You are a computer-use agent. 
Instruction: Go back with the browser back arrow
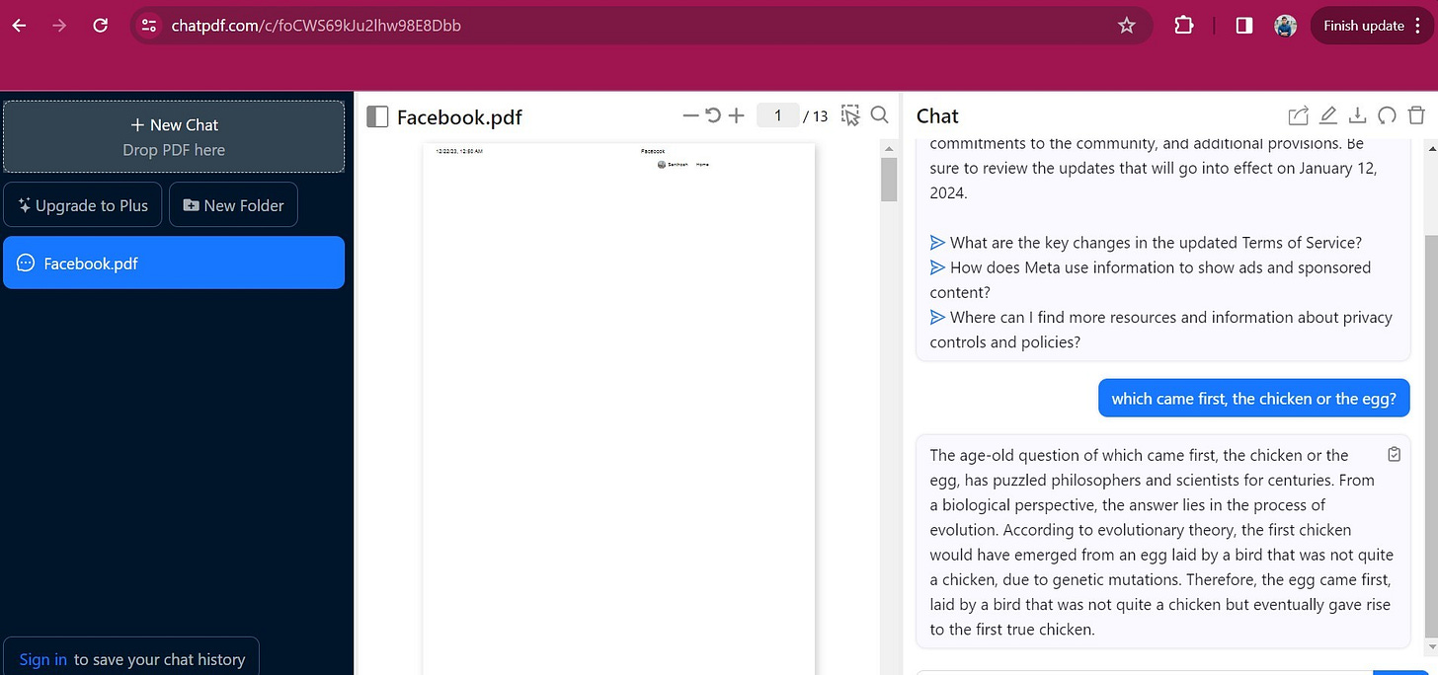tap(20, 26)
